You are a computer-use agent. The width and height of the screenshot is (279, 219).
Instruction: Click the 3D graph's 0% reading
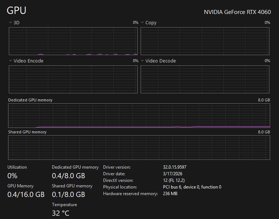135,22
